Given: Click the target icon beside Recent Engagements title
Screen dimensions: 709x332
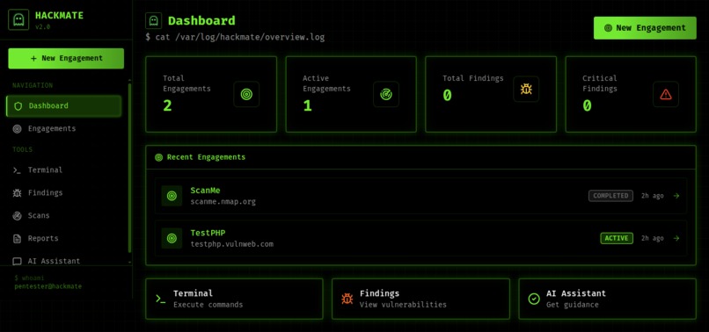Looking at the screenshot, I should click(158, 157).
